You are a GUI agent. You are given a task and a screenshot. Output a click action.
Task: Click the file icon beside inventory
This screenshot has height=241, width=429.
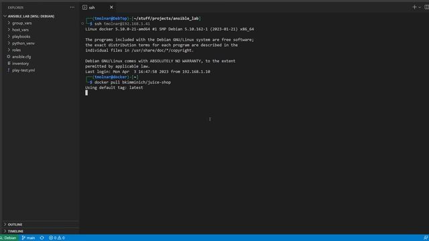click(9, 63)
